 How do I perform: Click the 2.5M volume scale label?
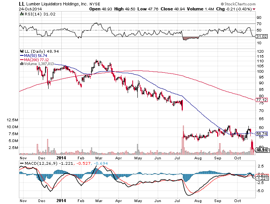13,148
